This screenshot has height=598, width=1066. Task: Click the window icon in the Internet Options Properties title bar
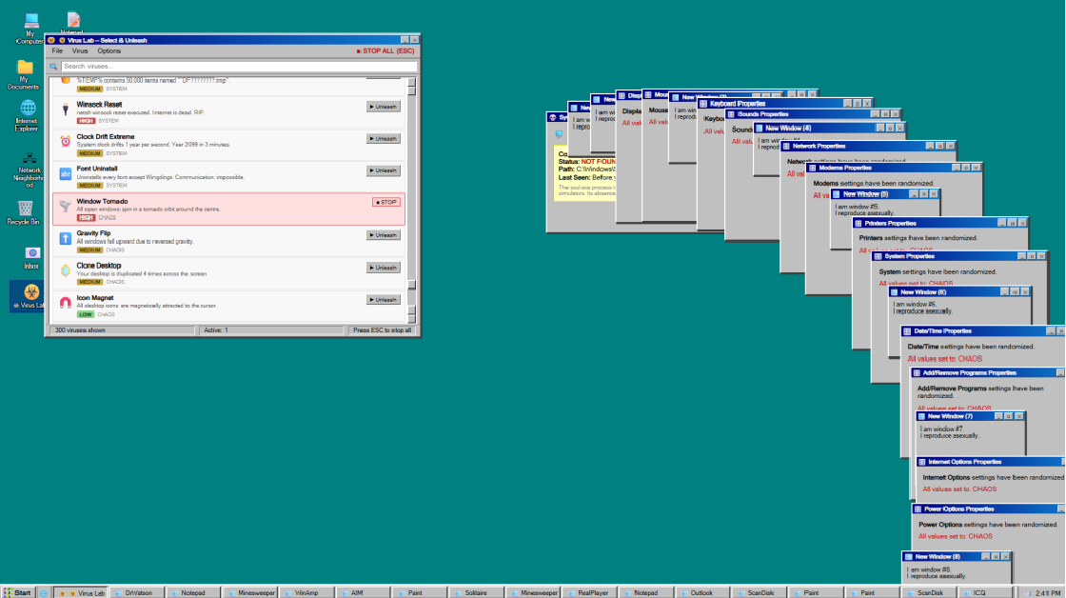tap(922, 462)
